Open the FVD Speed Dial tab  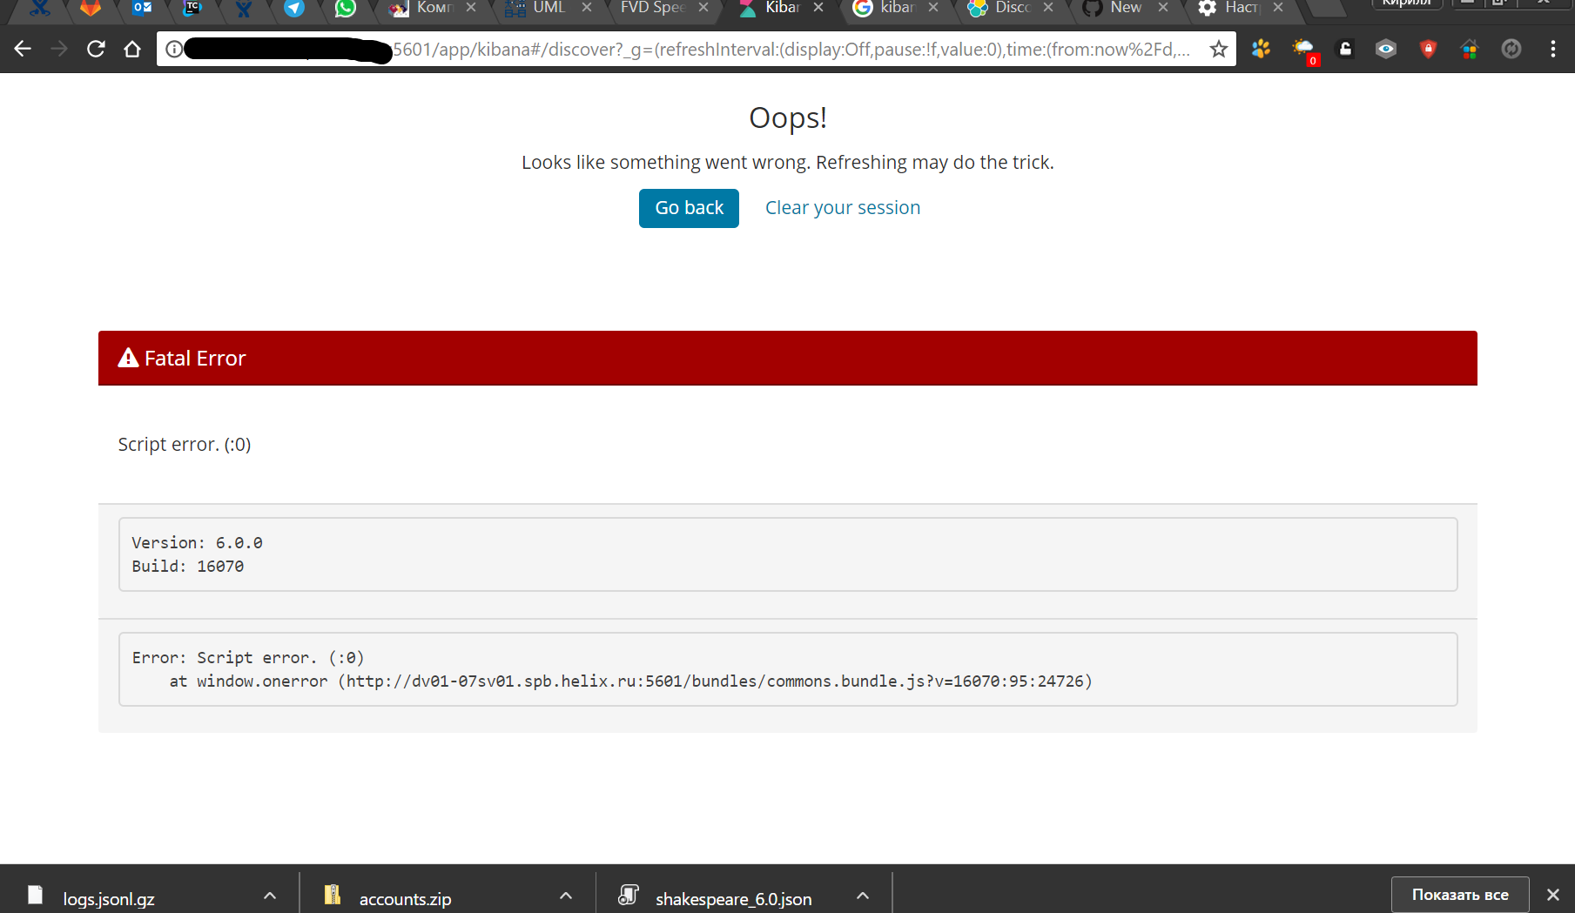click(653, 8)
